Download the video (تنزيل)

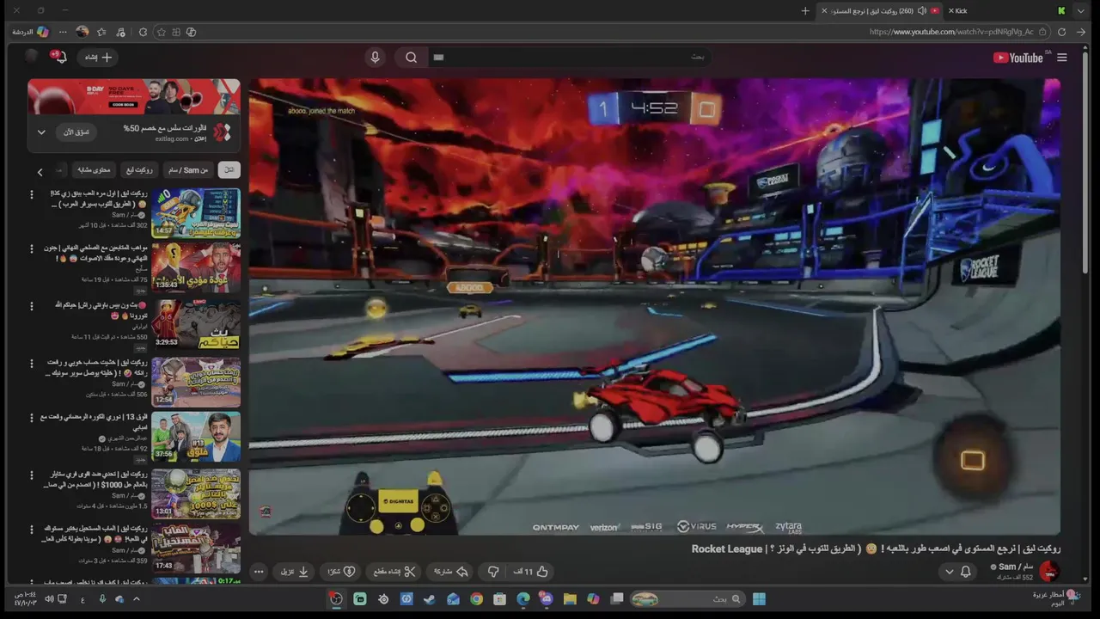(x=295, y=572)
